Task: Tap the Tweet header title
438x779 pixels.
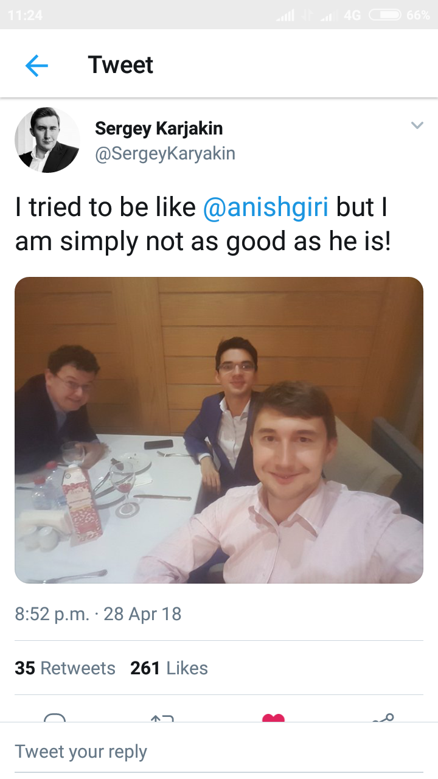Action: coord(120,65)
